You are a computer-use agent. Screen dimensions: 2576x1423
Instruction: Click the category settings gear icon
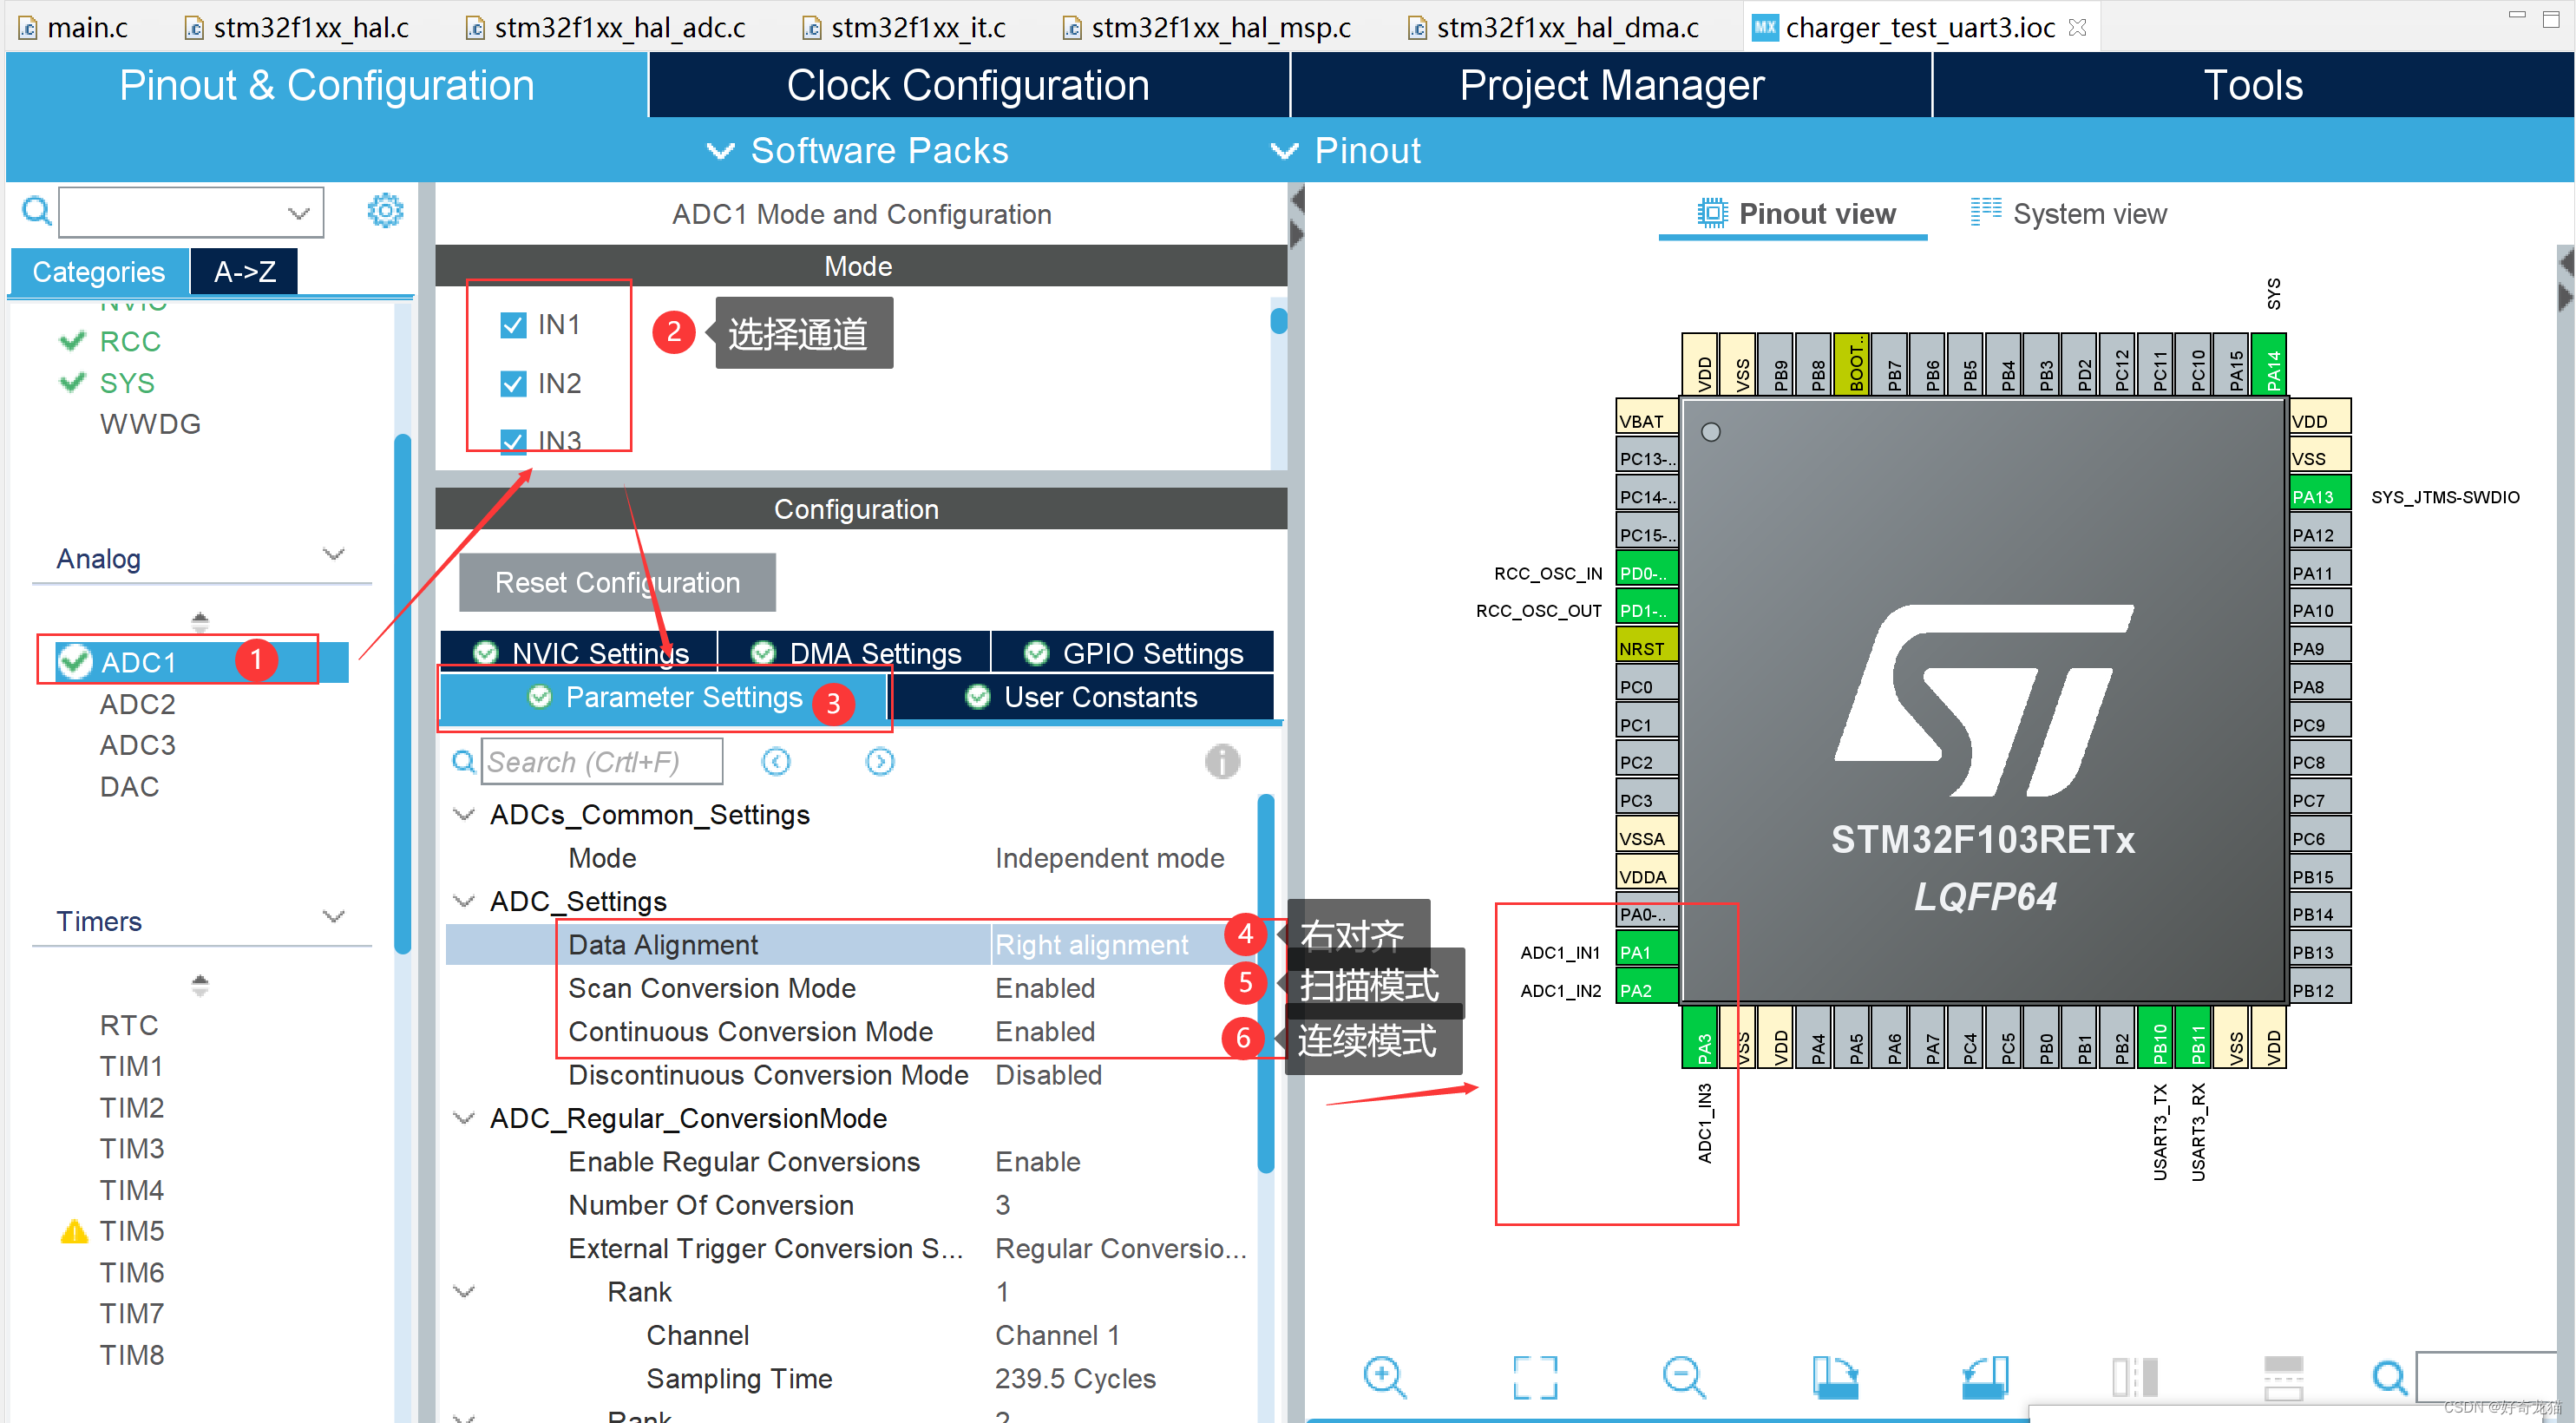pyautogui.click(x=385, y=211)
